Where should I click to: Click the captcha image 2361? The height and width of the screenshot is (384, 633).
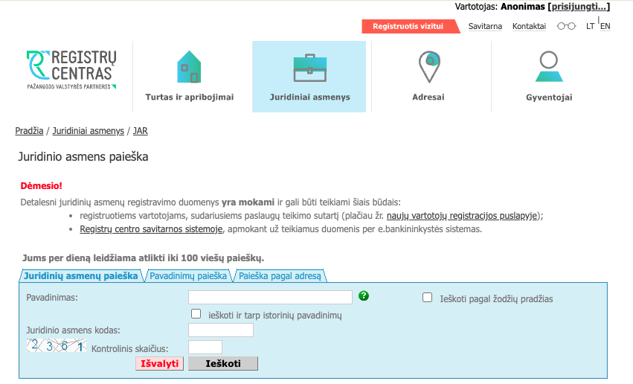click(x=57, y=345)
